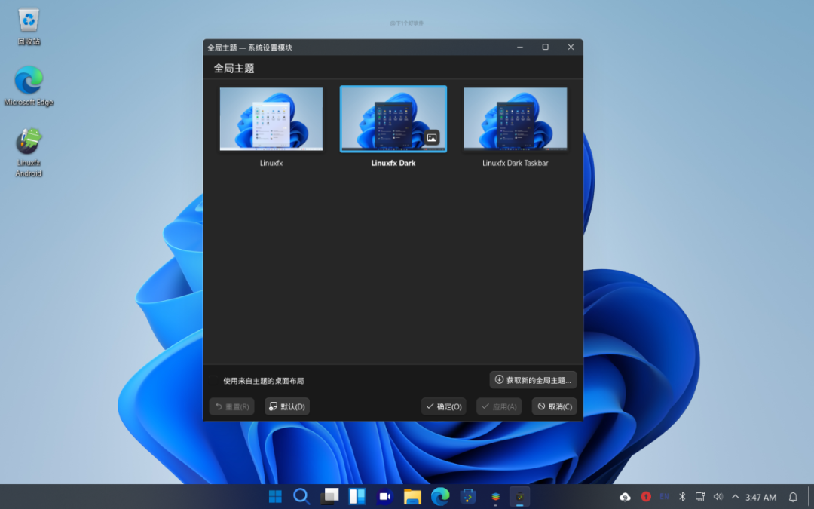Open Search from the taskbar
Image resolution: width=814 pixels, height=509 pixels.
(x=301, y=497)
